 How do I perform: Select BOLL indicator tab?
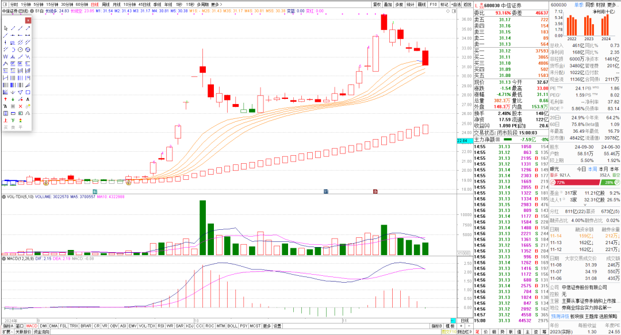click(x=232, y=326)
